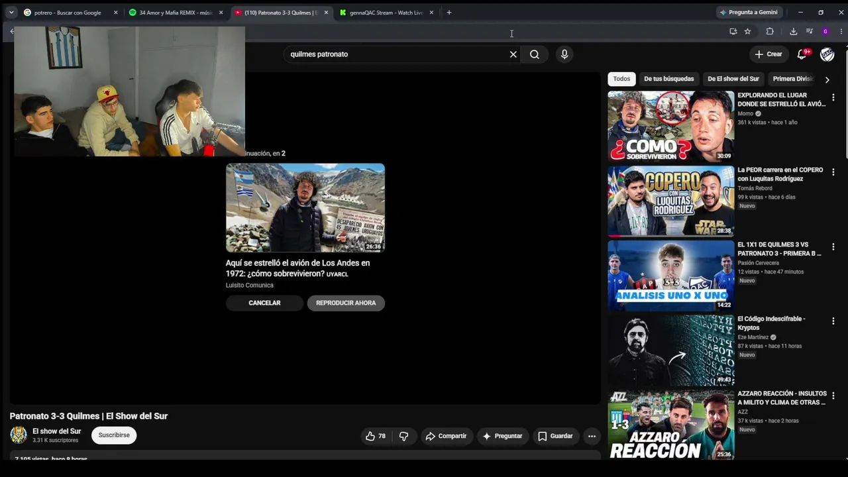Dislike the video with the thumbs-down icon
The height and width of the screenshot is (477, 848).
403,436
